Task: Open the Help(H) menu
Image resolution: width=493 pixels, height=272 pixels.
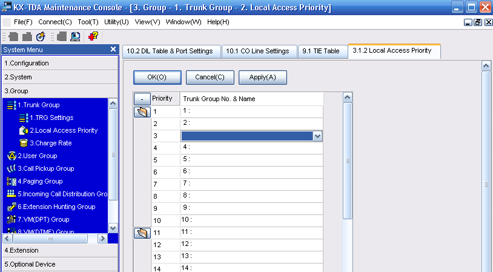Action: tap(218, 22)
